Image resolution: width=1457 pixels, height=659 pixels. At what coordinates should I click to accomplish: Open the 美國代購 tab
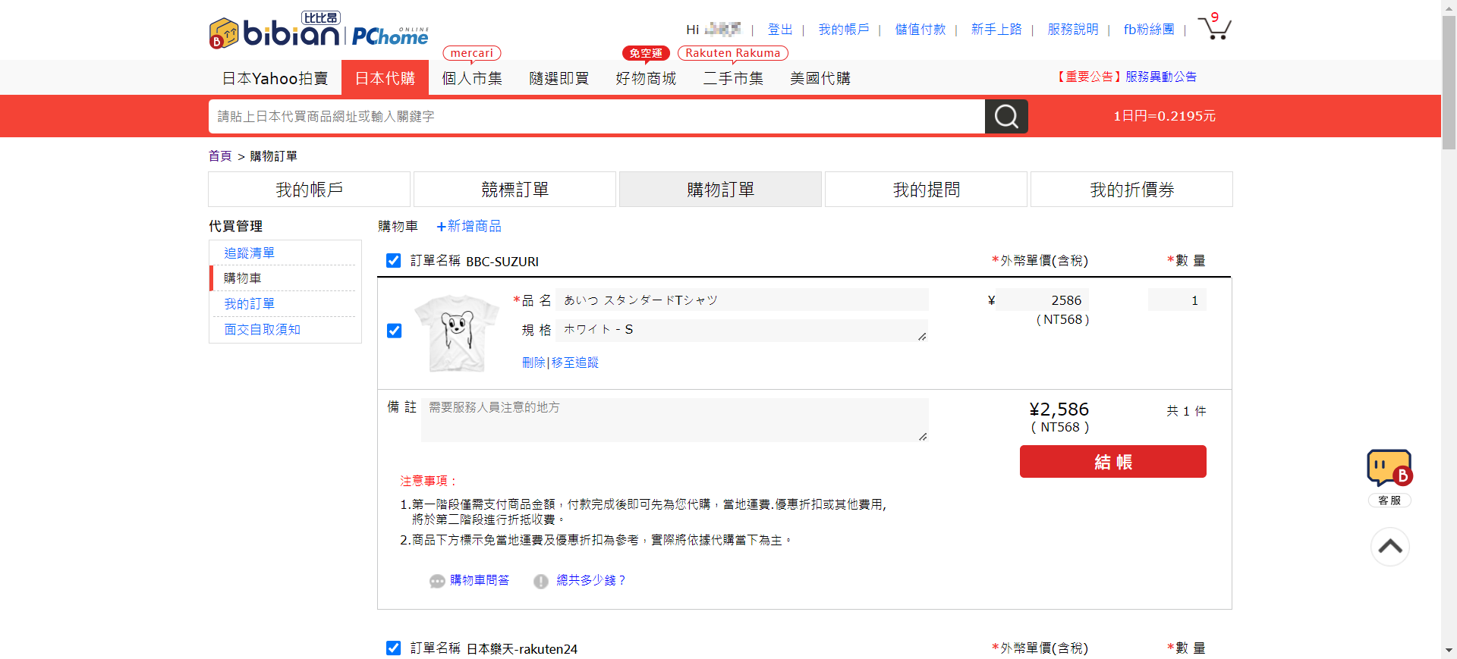pyautogui.click(x=820, y=78)
